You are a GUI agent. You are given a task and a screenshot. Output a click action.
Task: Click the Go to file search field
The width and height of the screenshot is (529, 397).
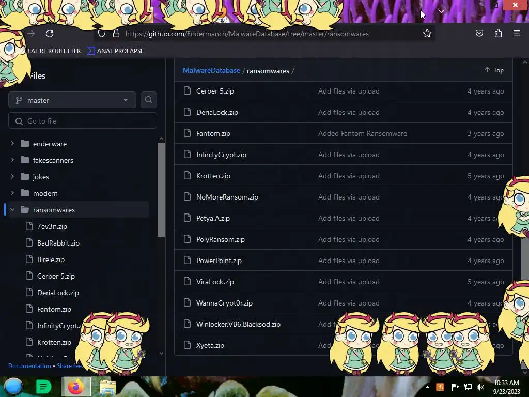coord(83,121)
